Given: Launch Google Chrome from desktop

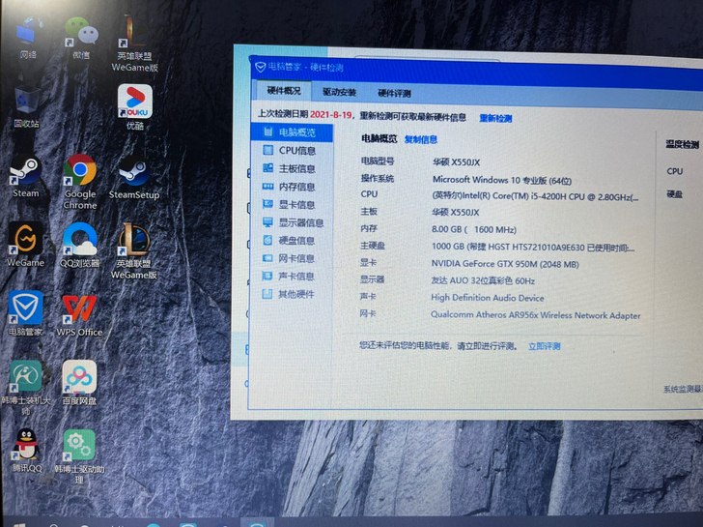Looking at the screenshot, I should [80, 182].
